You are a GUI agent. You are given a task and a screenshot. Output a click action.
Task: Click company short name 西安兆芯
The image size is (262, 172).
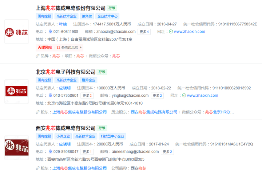(138, 168)
